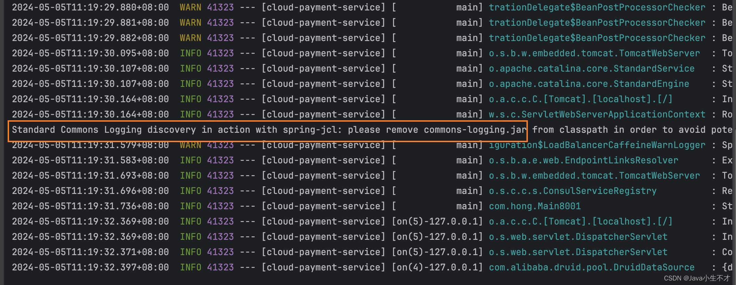Click o.s.c.c.s.ConsulServiceRegistry logger name
The height and width of the screenshot is (285, 736).
[573, 191]
